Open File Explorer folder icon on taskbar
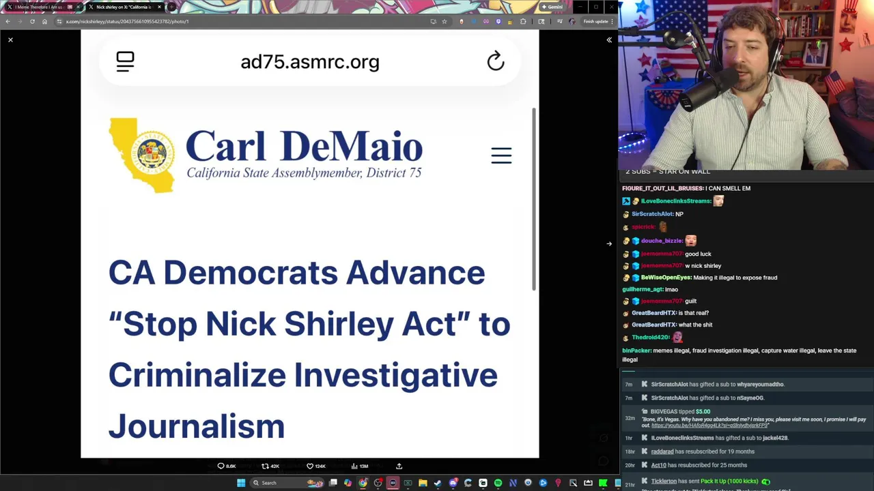This screenshot has height=491, width=874. [422, 483]
